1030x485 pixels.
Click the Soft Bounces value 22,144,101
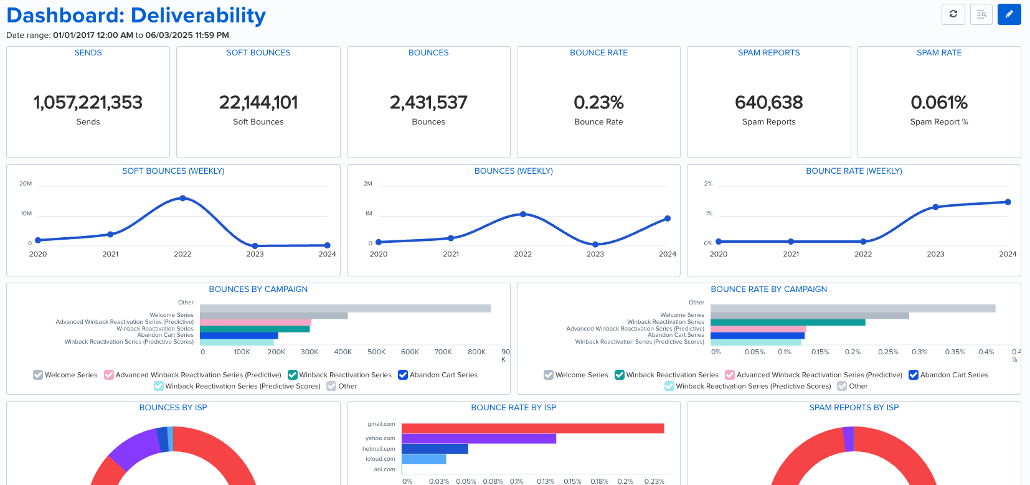tap(258, 102)
